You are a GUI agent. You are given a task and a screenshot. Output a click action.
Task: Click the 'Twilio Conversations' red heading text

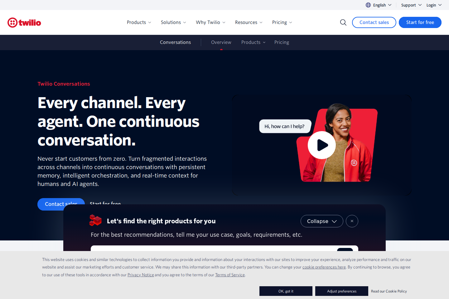[64, 84]
